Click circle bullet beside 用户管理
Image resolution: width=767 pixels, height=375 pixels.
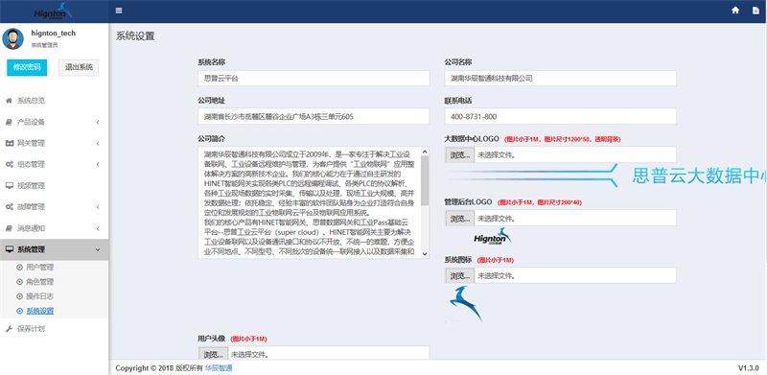click(19, 268)
